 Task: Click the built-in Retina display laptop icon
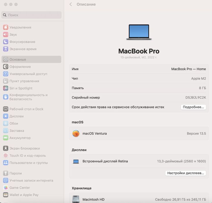point(76,161)
